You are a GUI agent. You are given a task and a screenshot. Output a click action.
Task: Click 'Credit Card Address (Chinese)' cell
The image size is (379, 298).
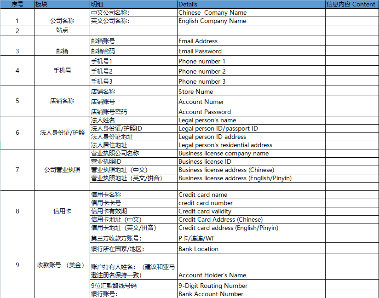(x=252, y=219)
